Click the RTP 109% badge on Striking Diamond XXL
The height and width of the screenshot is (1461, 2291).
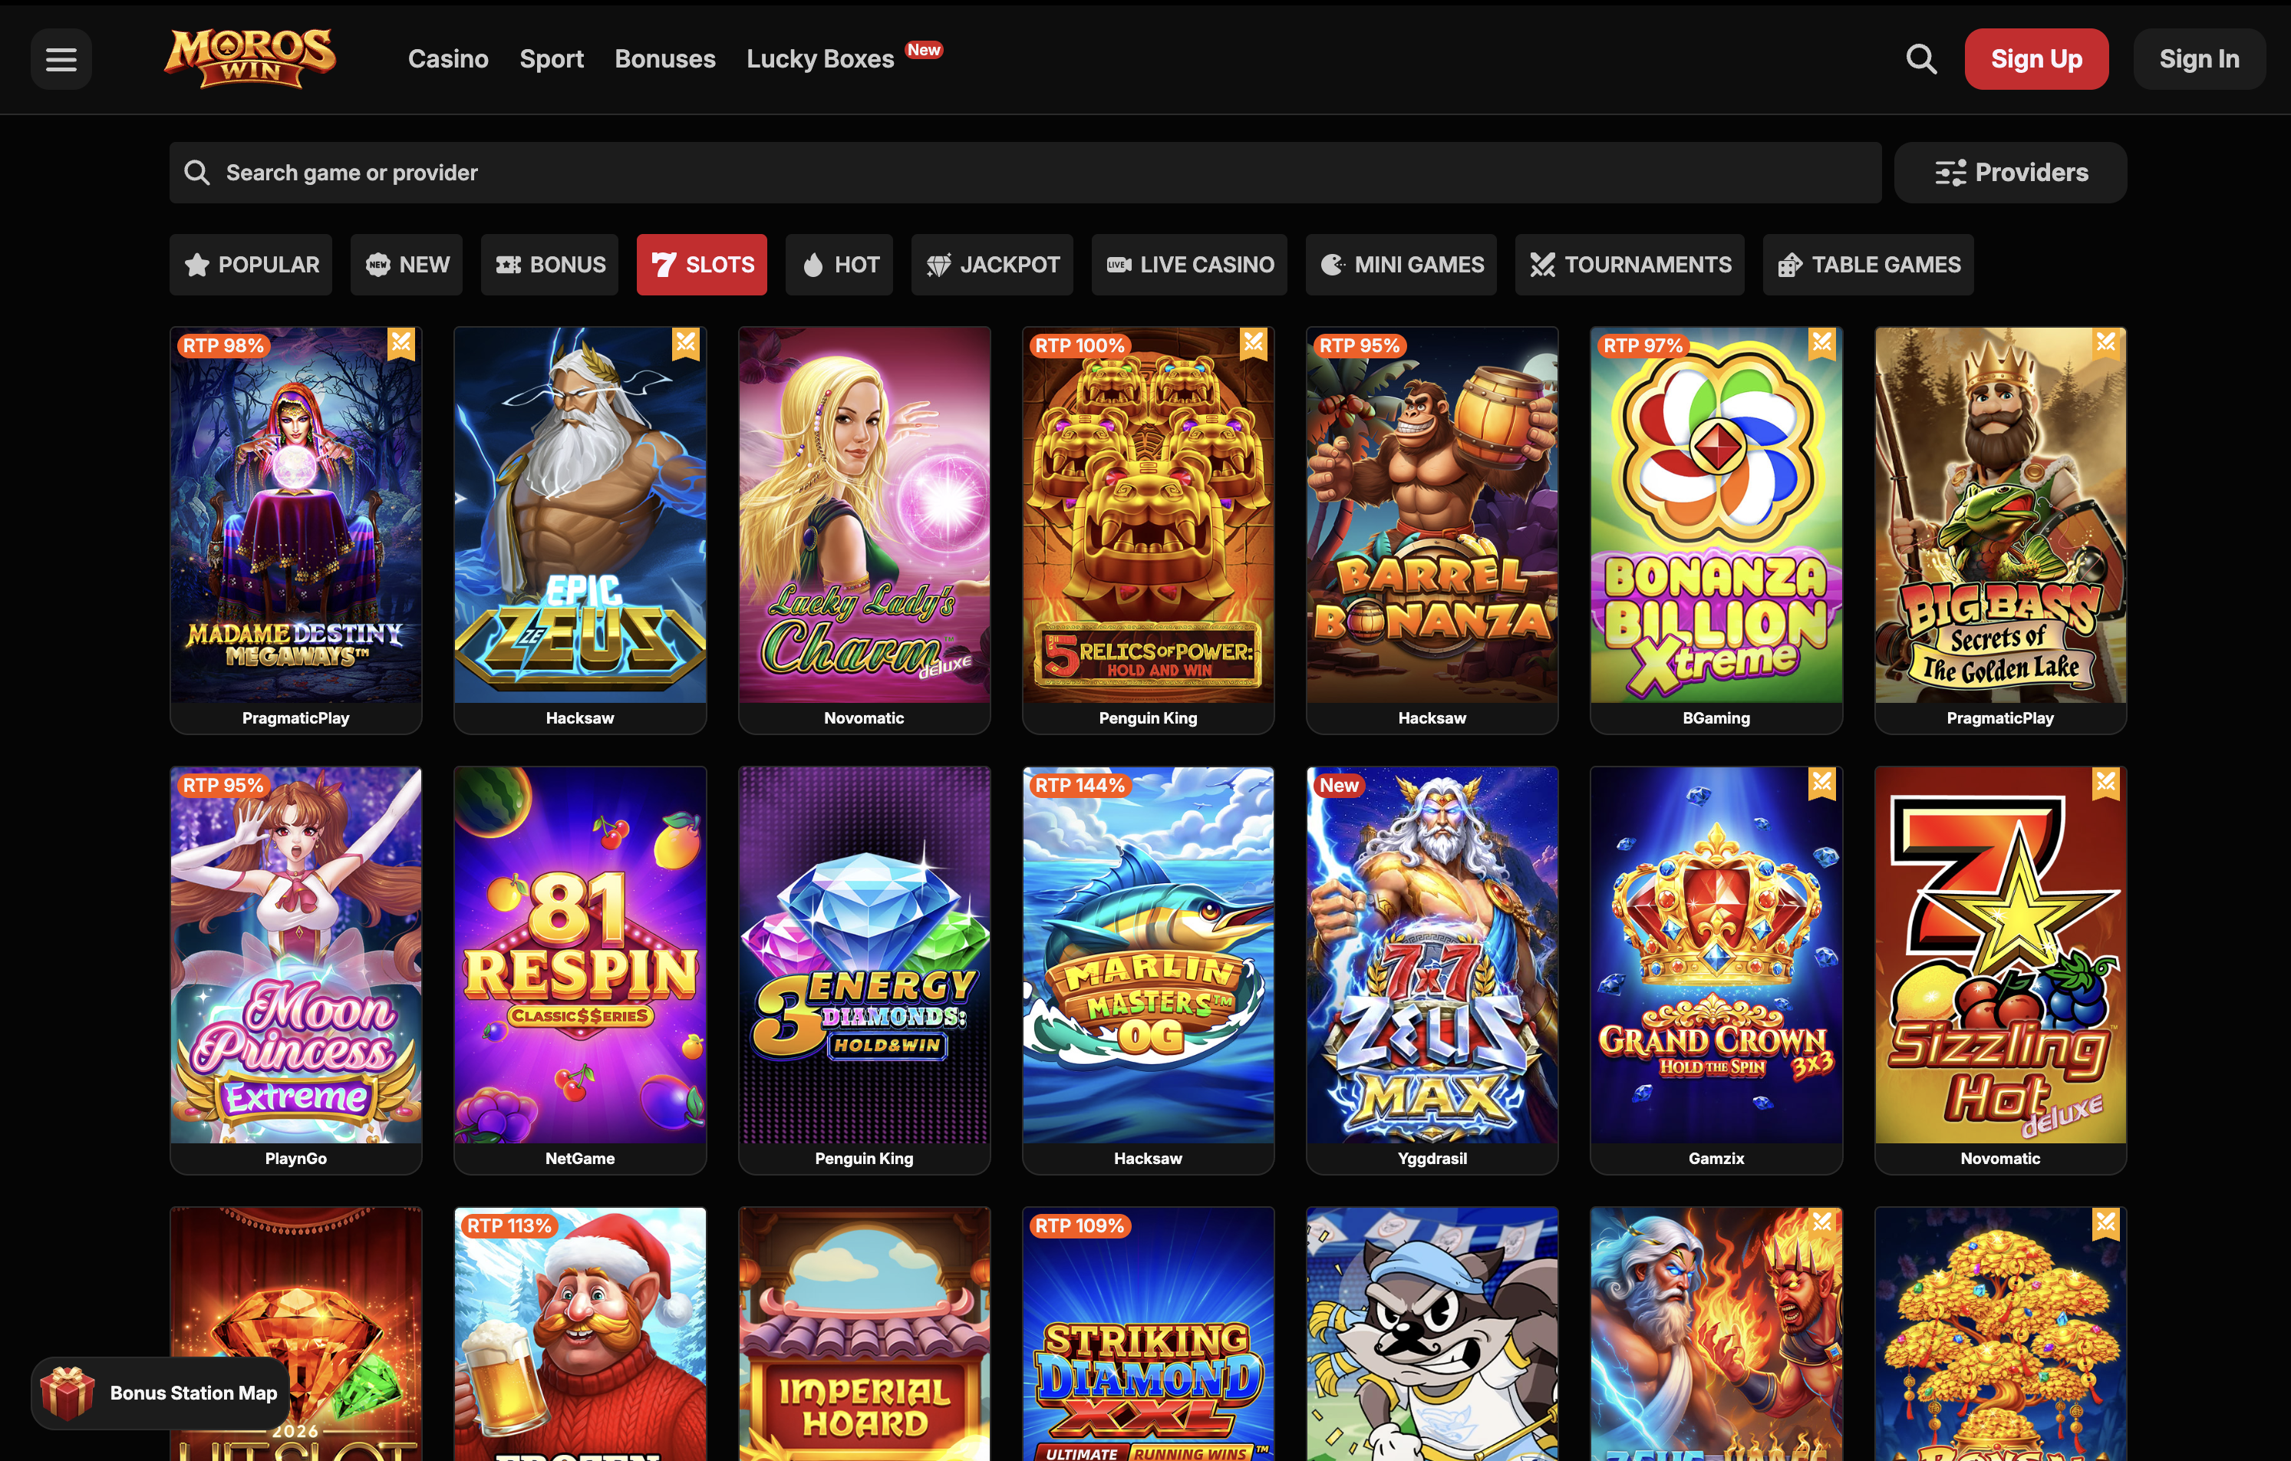click(1080, 1226)
